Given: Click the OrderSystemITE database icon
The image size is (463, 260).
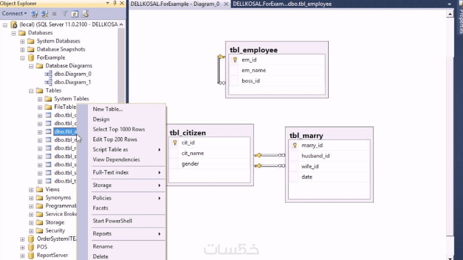Looking at the screenshot, I should pyautogui.click(x=31, y=239).
